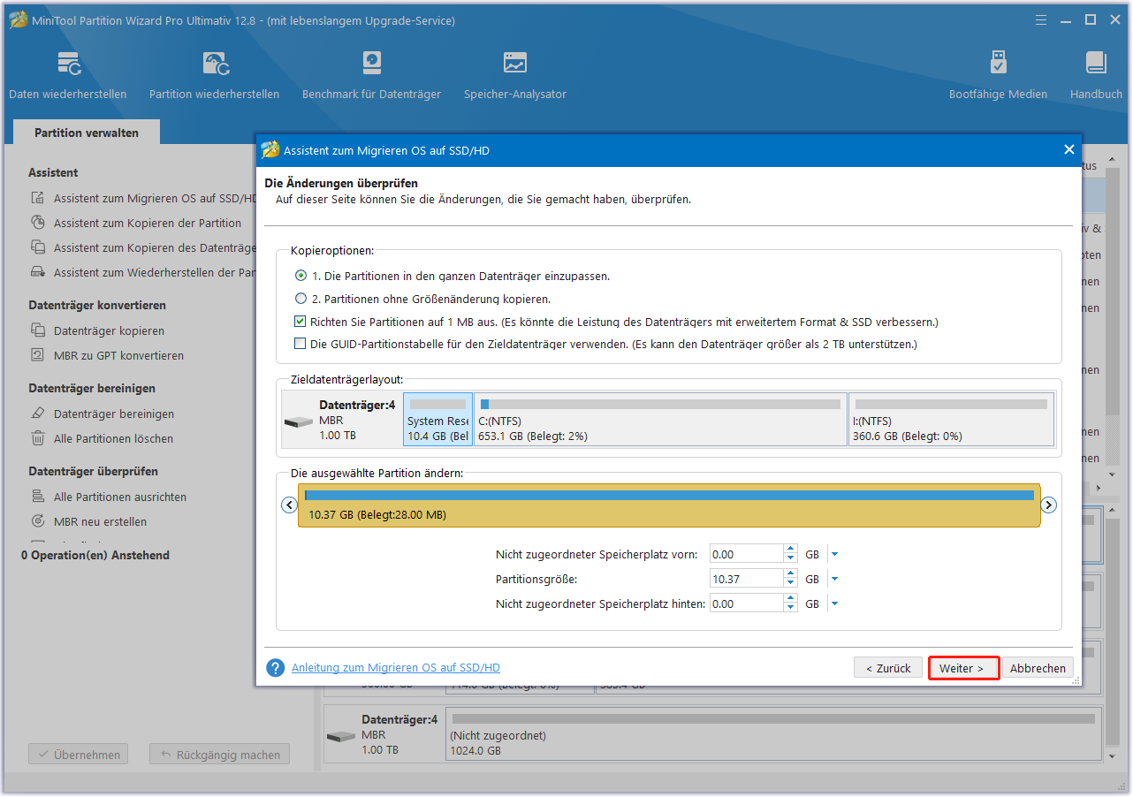Choose Datenträger kopieren in sidebar

pyautogui.click(x=109, y=330)
